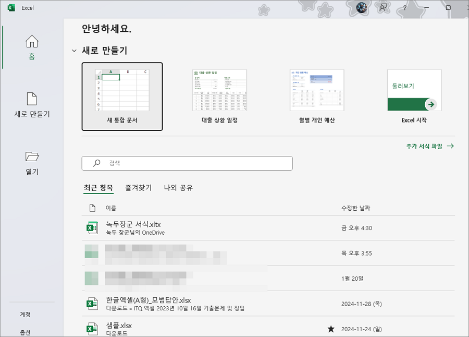
Task: Sort by 이름 column header
Action: point(111,208)
